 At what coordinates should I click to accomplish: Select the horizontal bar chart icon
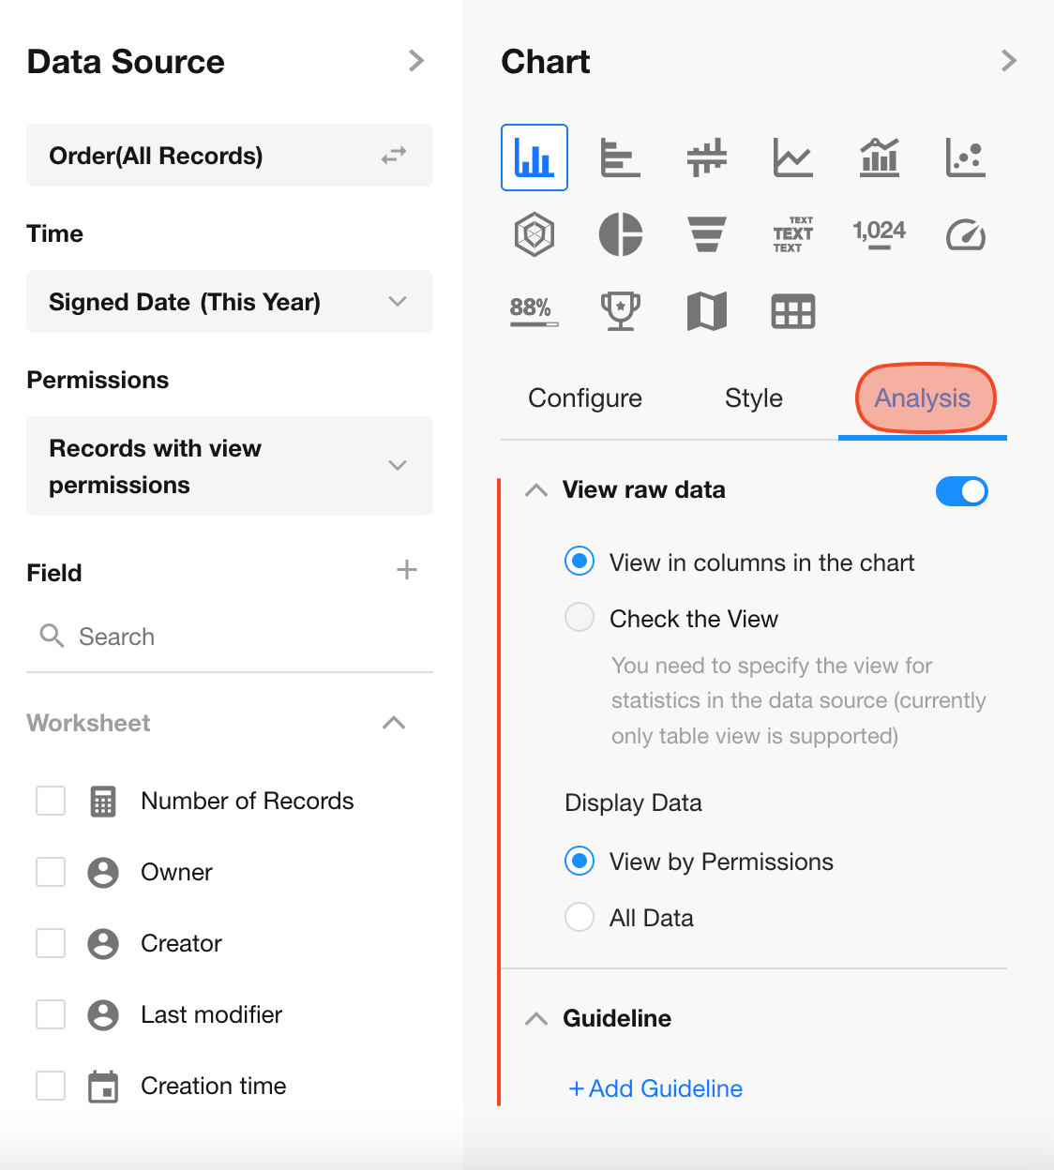tap(621, 157)
